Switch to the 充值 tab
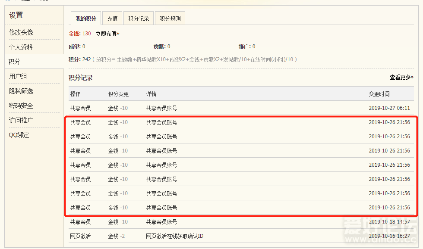This screenshot has height=249, width=423. 112,19
